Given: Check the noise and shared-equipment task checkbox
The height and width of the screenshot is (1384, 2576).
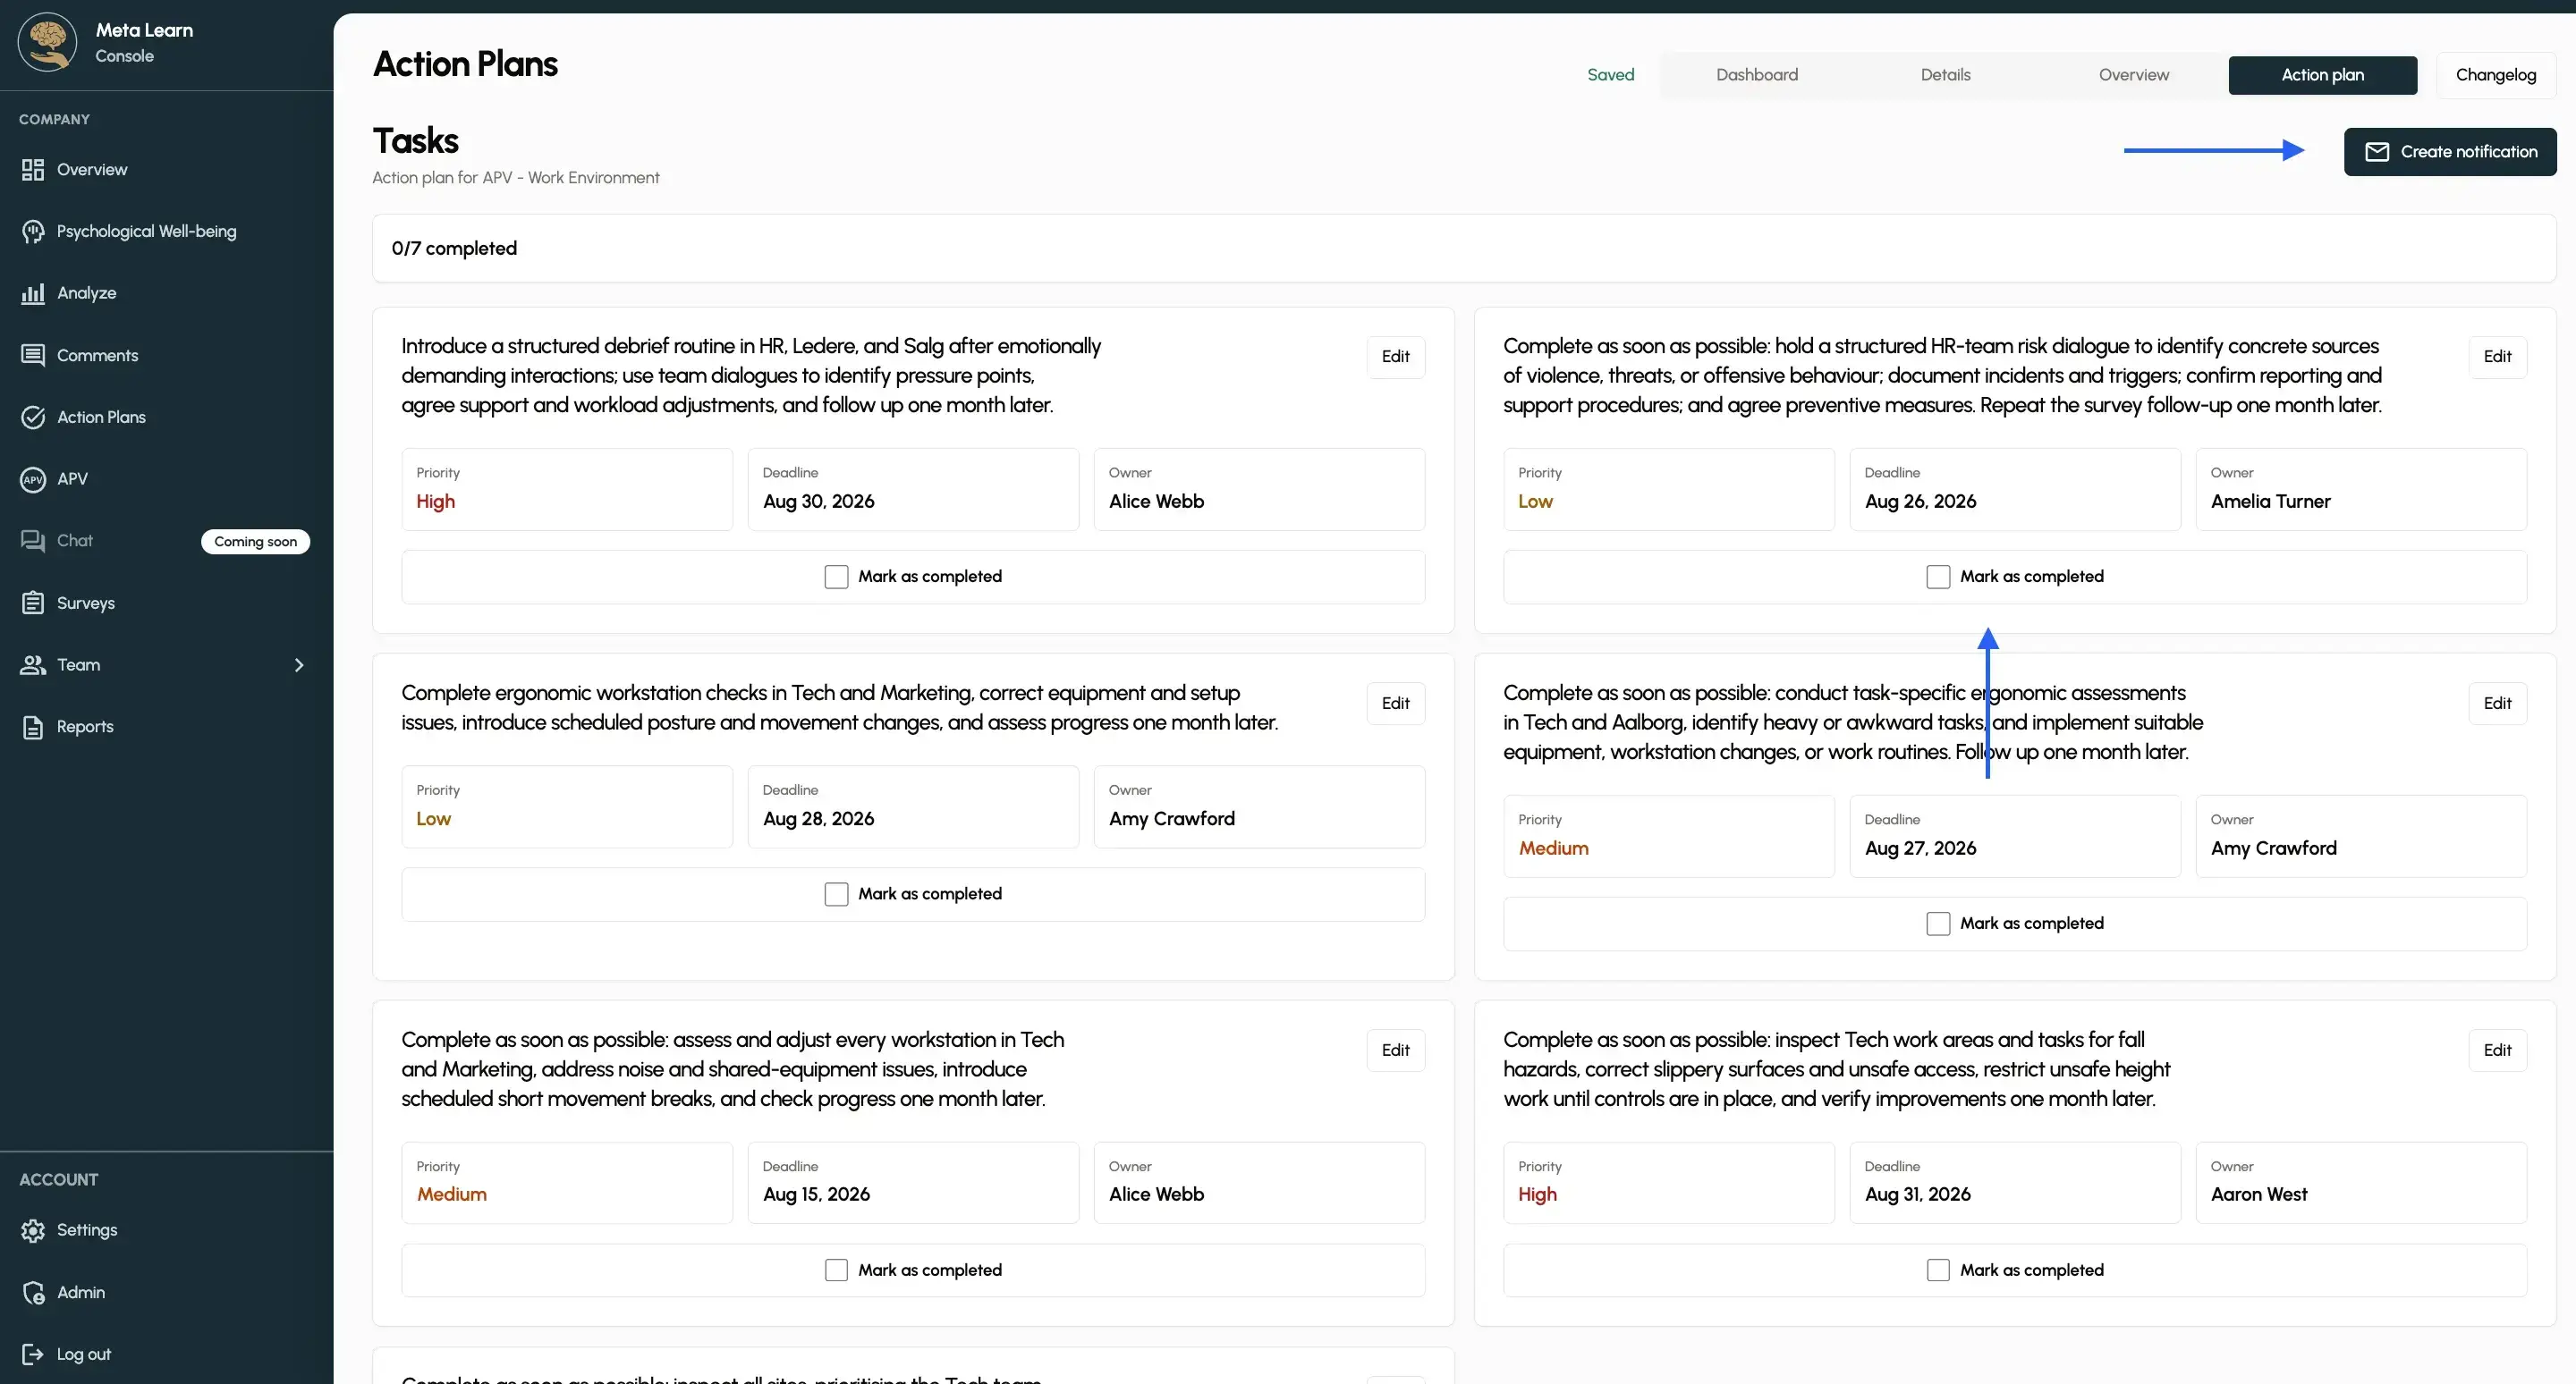Looking at the screenshot, I should coord(836,1270).
